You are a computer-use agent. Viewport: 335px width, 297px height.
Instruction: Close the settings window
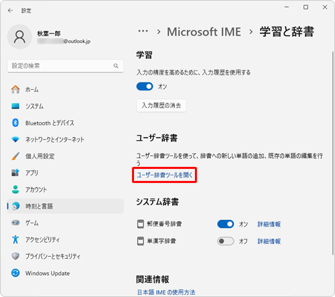(325, 7)
